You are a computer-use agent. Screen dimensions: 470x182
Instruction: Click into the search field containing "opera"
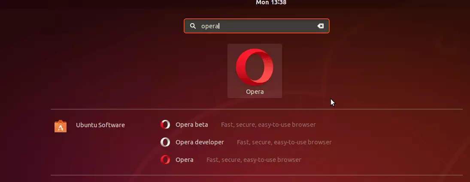tap(257, 26)
